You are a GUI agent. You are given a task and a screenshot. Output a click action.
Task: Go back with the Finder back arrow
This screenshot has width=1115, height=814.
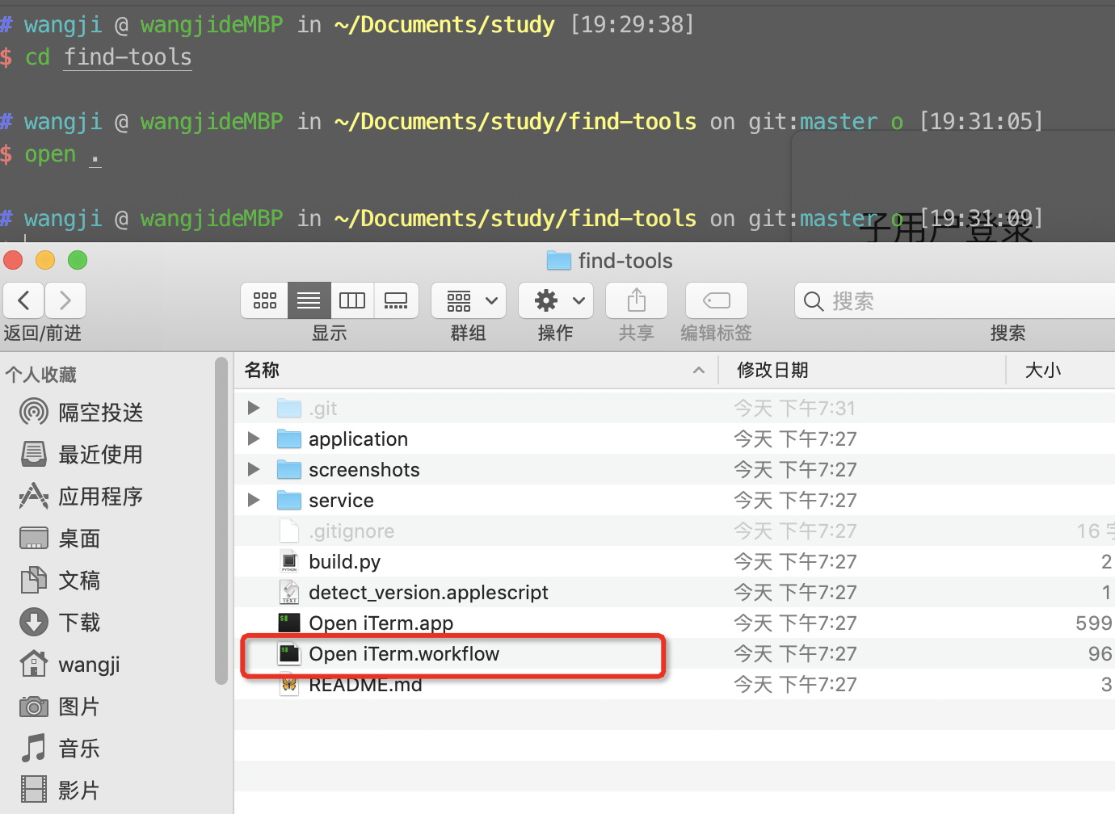point(24,300)
